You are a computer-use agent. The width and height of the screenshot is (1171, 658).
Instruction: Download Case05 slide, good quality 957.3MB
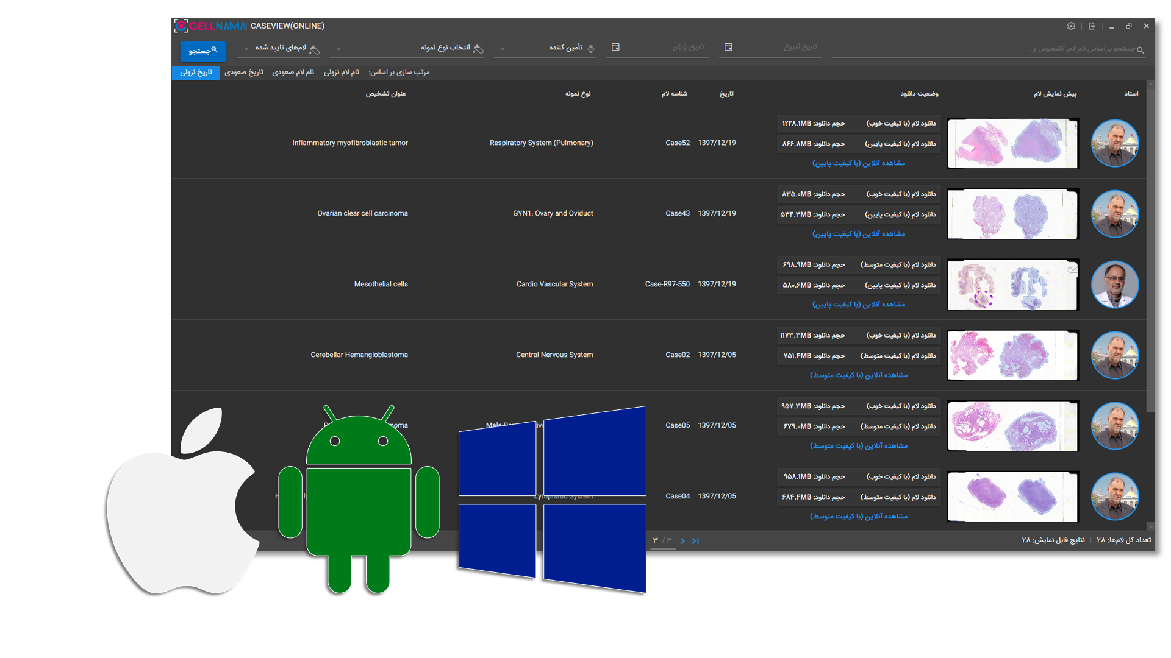click(858, 406)
